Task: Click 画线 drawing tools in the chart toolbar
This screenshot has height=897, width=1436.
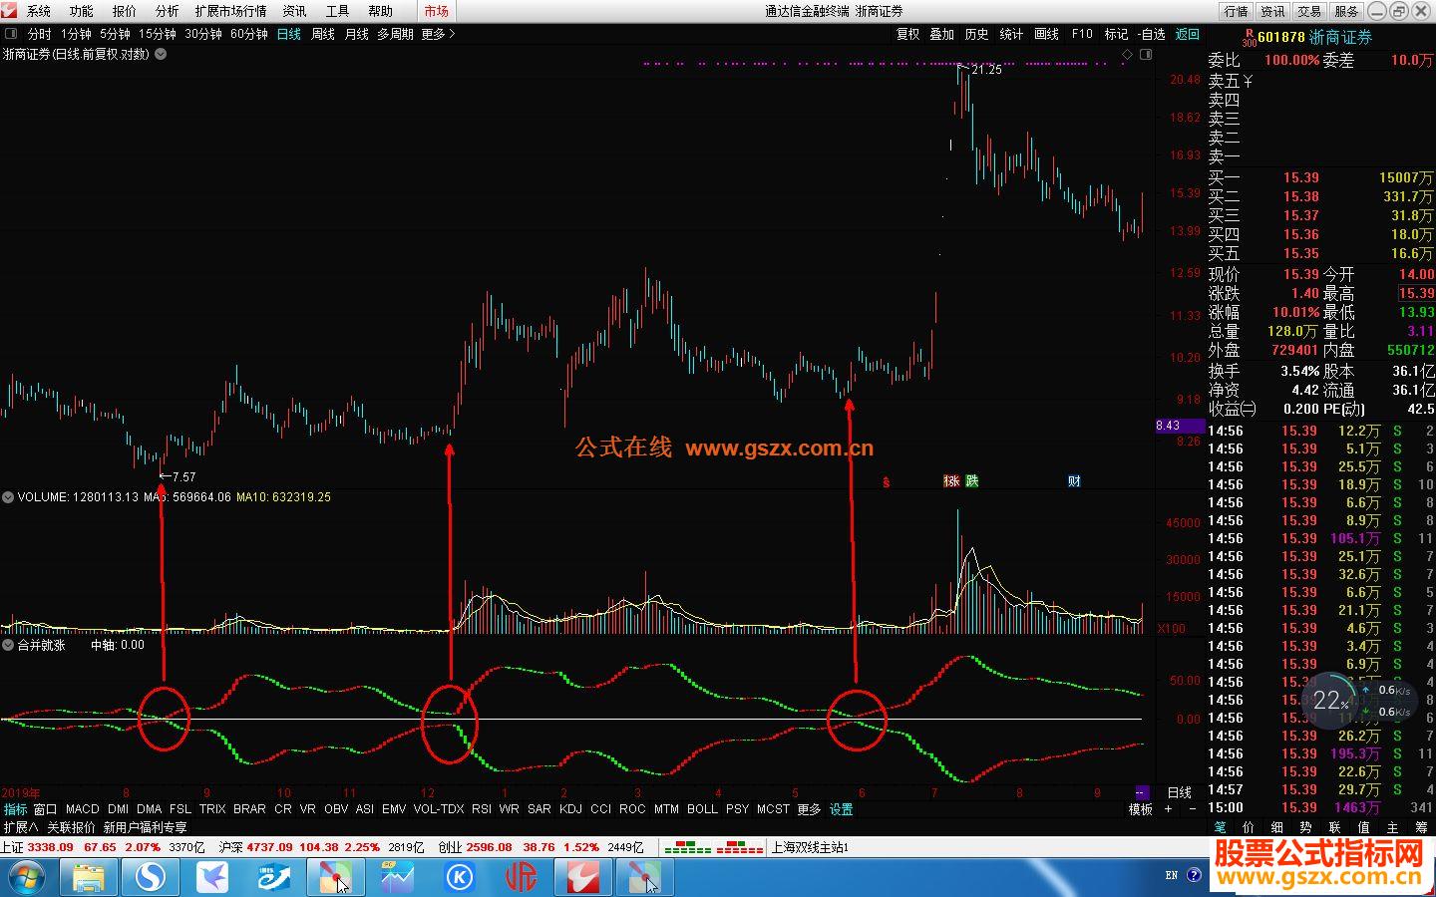Action: click(x=1046, y=34)
